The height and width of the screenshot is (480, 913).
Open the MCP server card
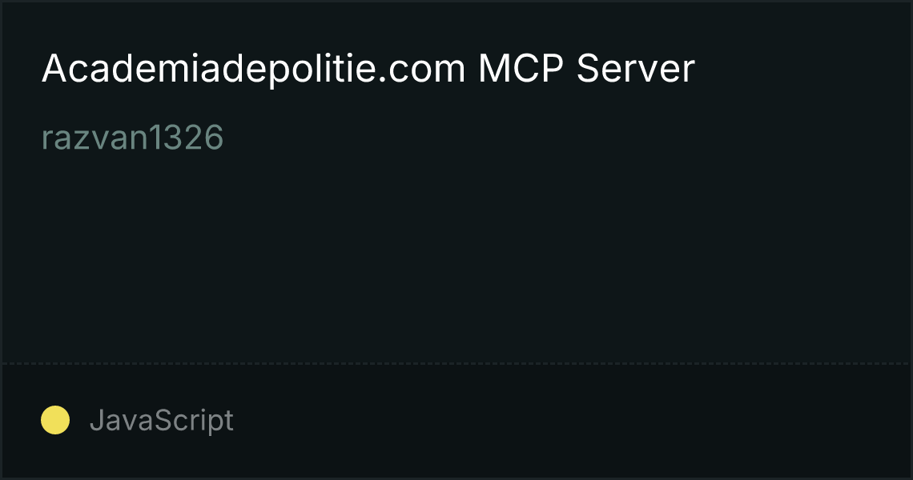click(x=456, y=240)
